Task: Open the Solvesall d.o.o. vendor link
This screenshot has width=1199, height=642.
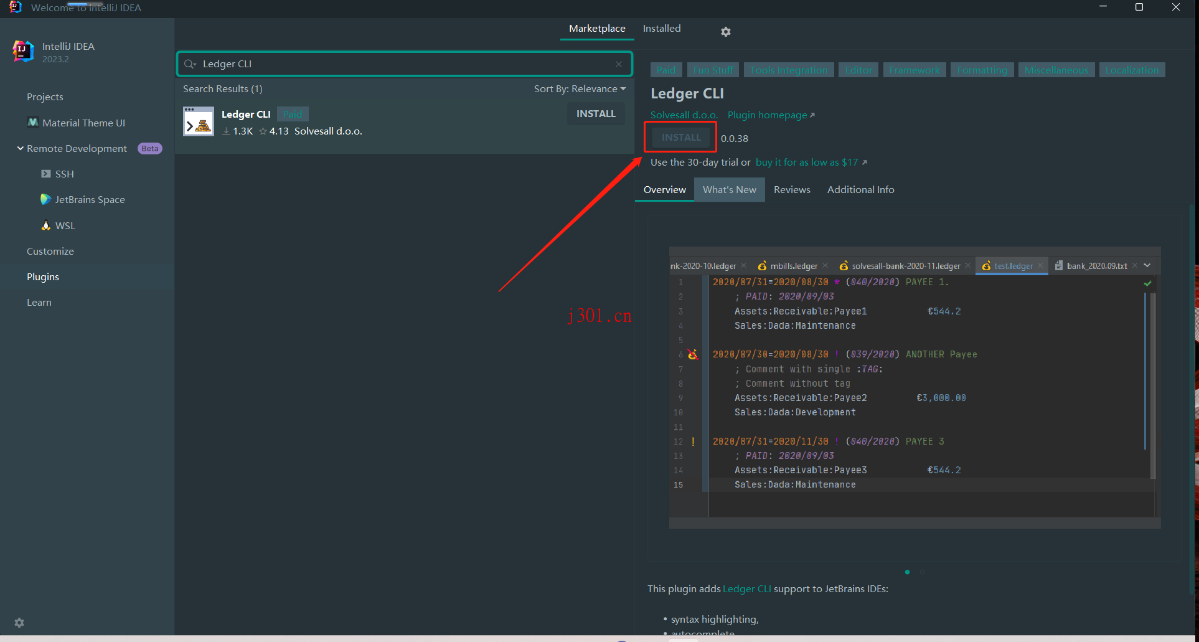Action: (x=684, y=115)
